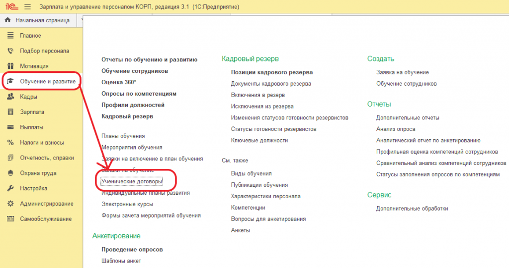Open the hamburger main menu icon
509x268 pixels.
tap(28, 7)
